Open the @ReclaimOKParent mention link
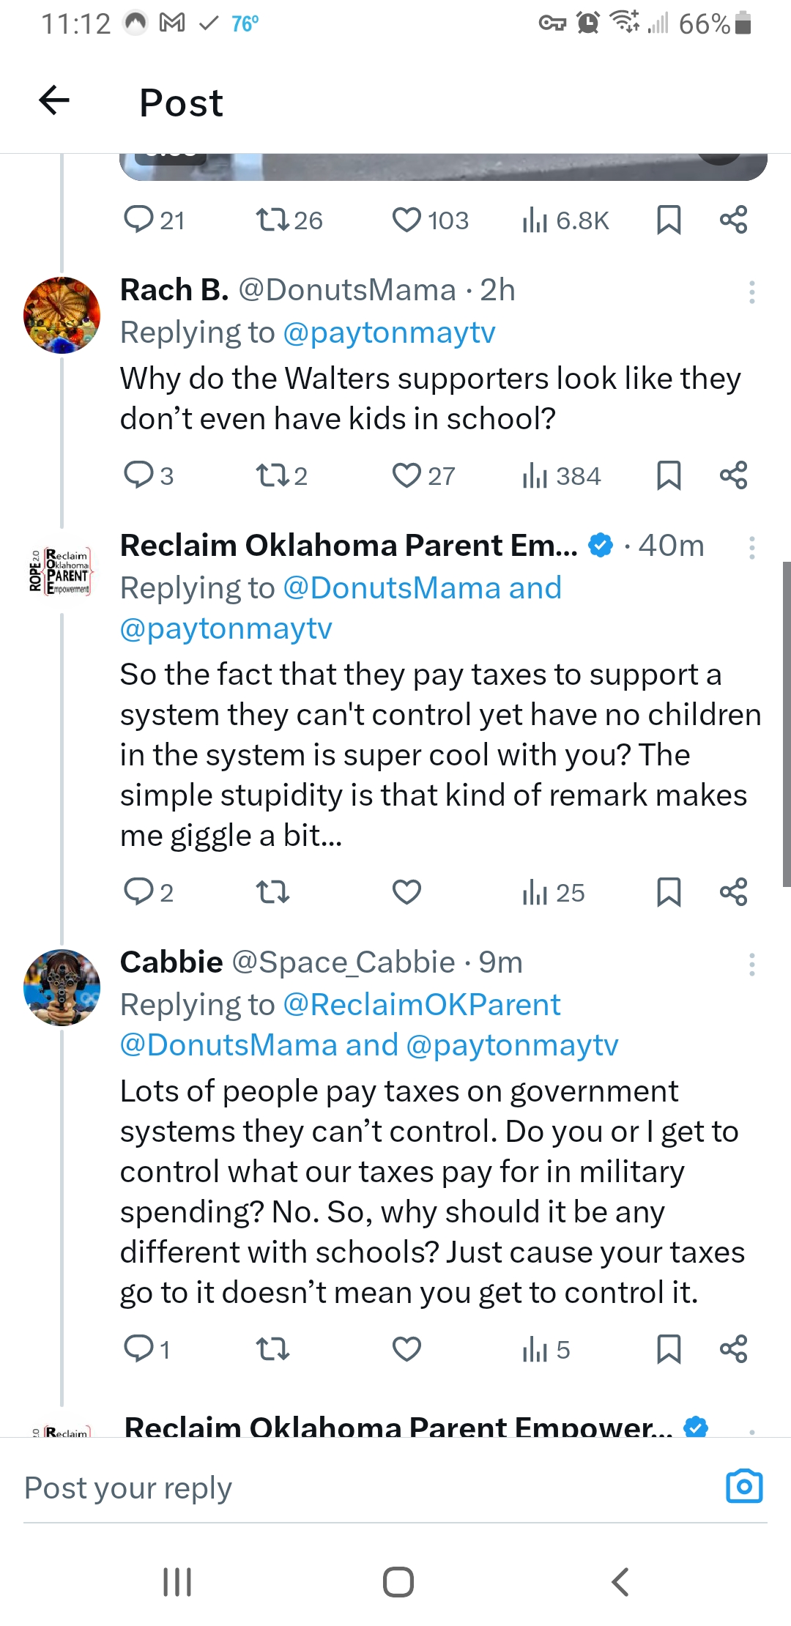Image resolution: width=791 pixels, height=1626 pixels. (x=421, y=1005)
